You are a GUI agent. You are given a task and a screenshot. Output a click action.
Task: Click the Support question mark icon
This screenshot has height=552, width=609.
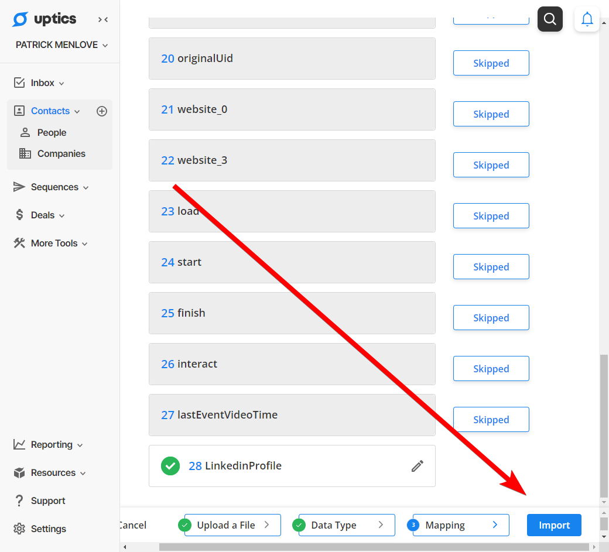point(19,500)
